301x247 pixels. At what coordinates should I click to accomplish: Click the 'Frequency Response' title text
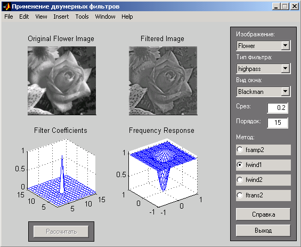pyautogui.click(x=161, y=130)
